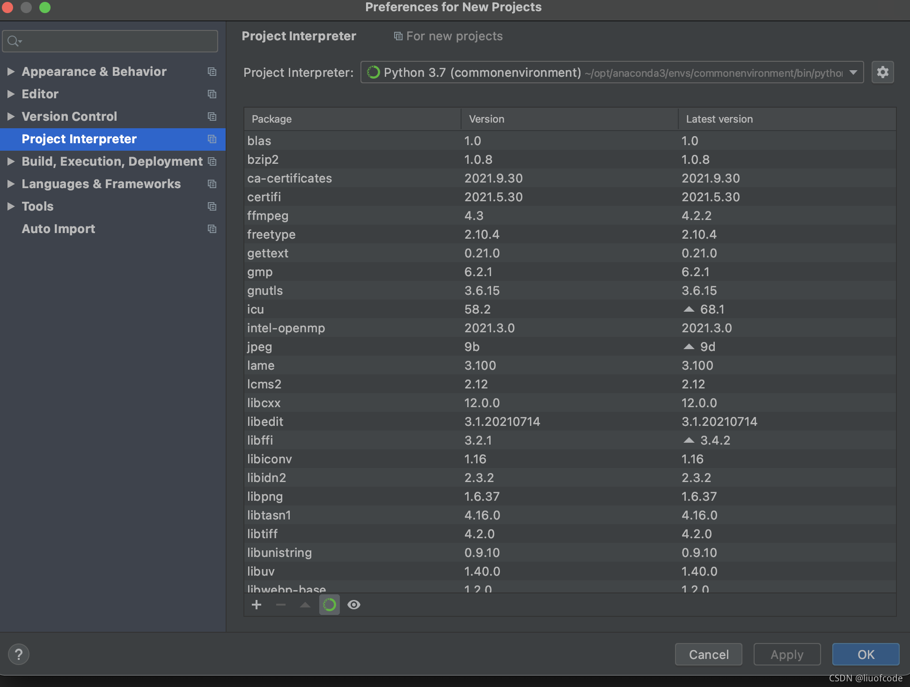Expand the Tools tree node

coord(11,206)
